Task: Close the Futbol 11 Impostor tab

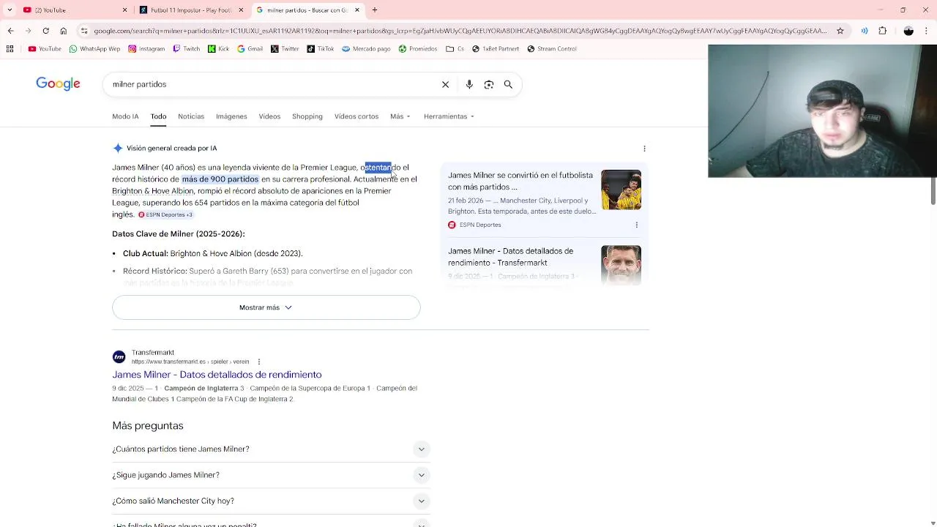Action: (241, 10)
